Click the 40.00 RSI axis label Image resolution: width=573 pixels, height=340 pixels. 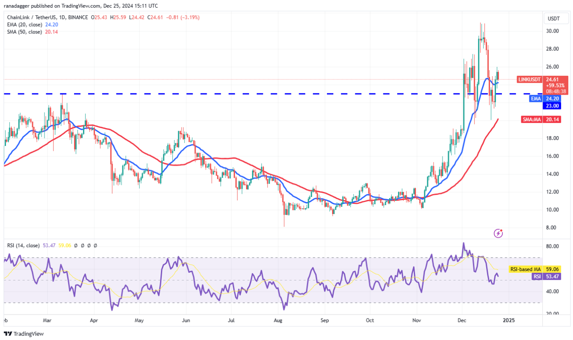(552, 292)
